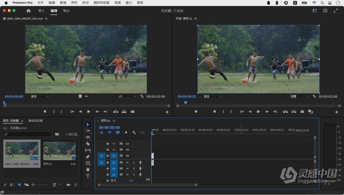Image resolution: width=344 pixels, height=195 pixels.
Task: Open Source monitor settings wrench
Action: pos(142,96)
